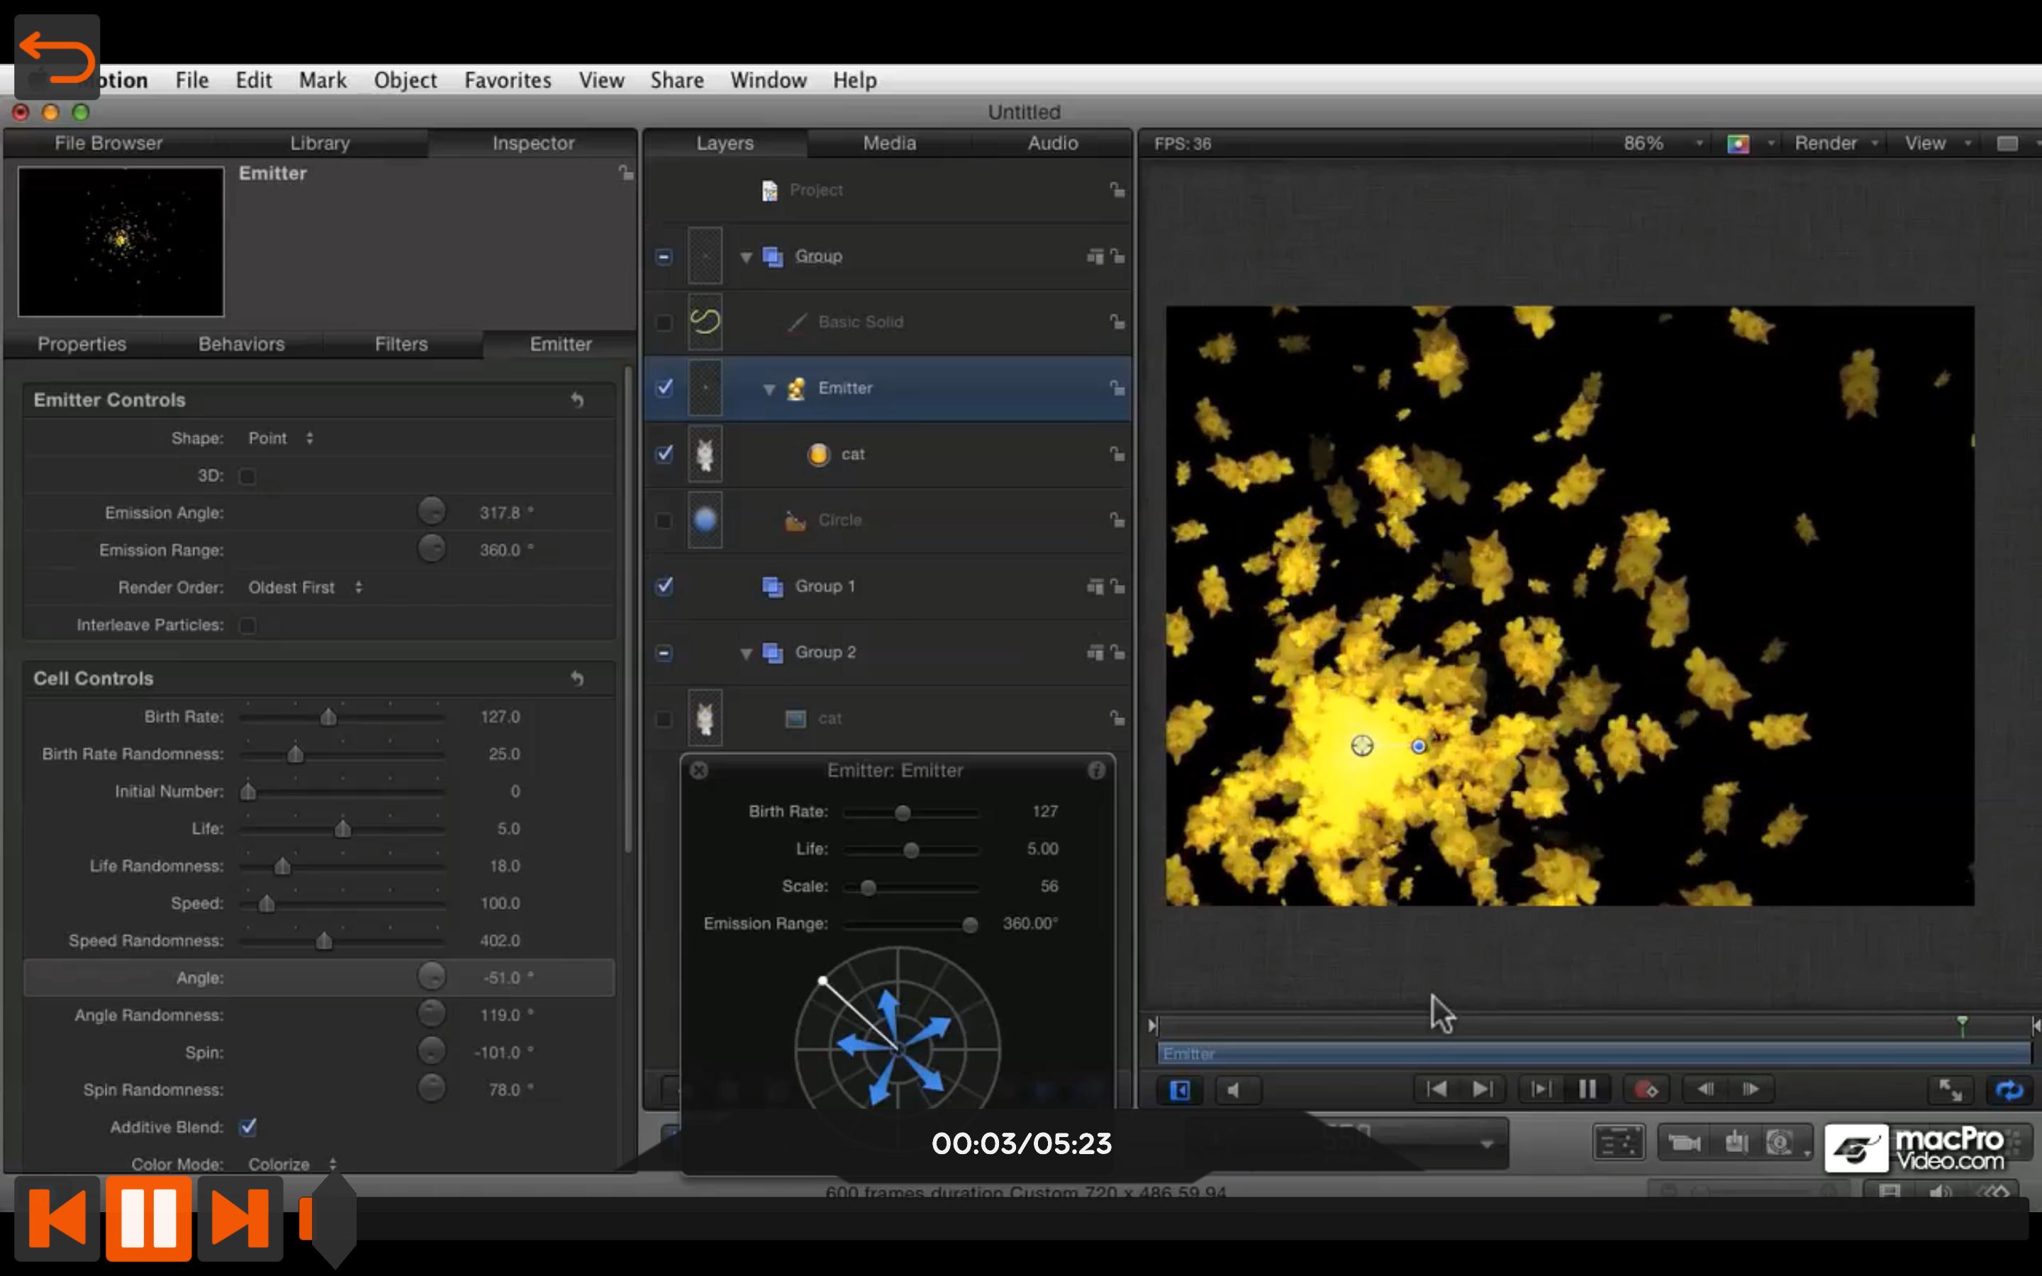This screenshot has width=2042, height=1276.
Task: Switch to the Media tab
Action: pyautogui.click(x=889, y=142)
